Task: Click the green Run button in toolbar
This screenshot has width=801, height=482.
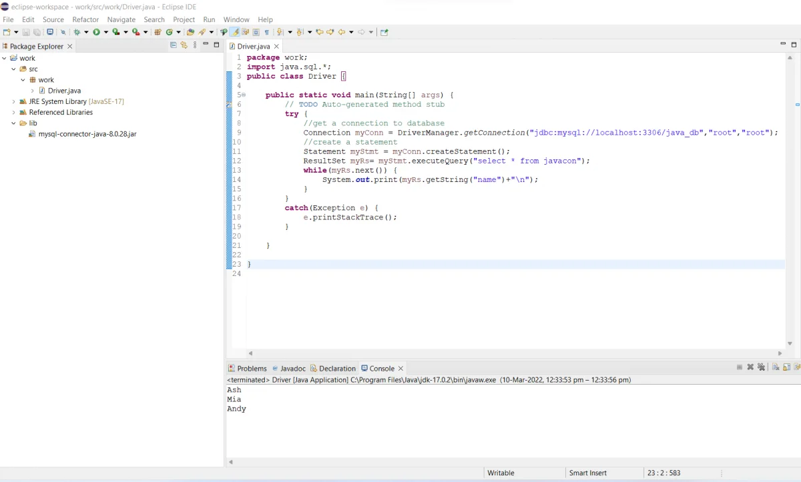Action: point(97,32)
